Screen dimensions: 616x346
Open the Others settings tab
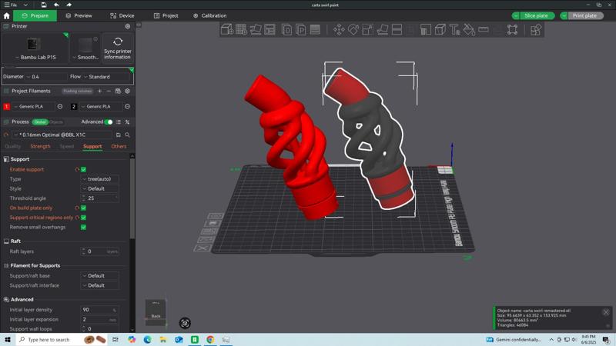119,146
